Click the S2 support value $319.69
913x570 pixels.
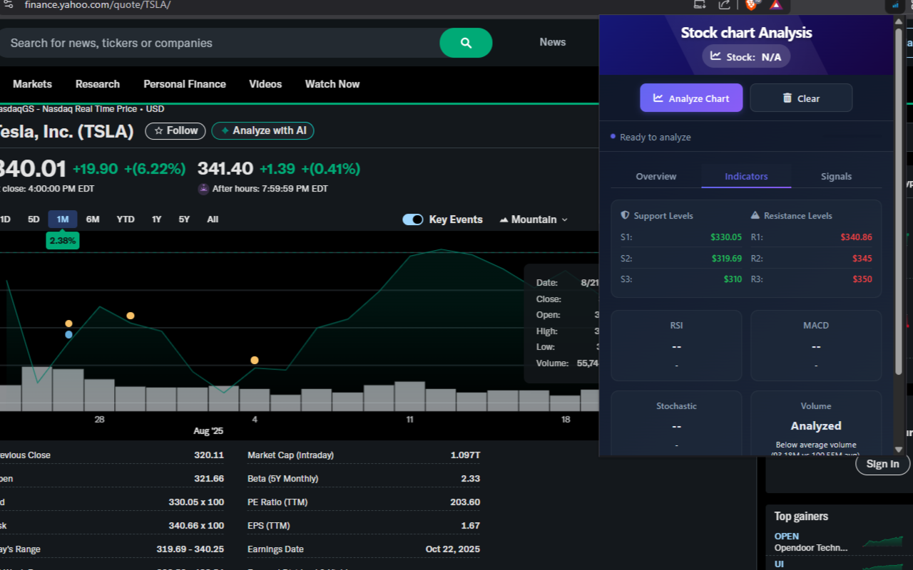pos(726,259)
